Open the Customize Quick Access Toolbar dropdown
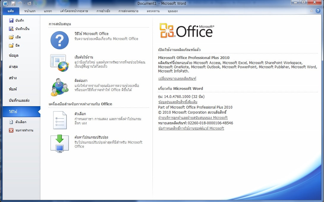The width and height of the screenshot is (324, 202). tap(36, 4)
